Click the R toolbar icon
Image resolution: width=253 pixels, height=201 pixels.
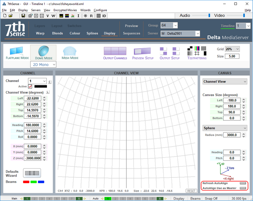pyautogui.click(x=91, y=16)
